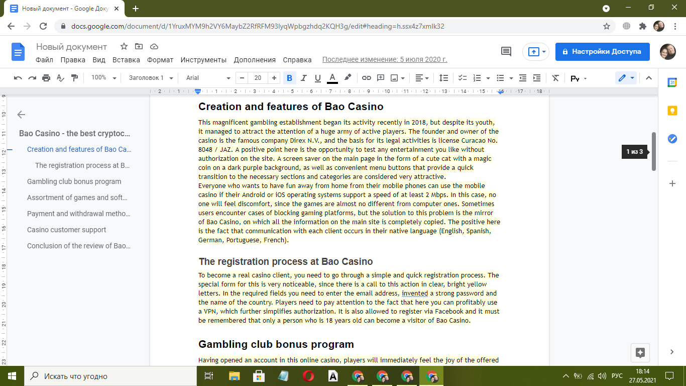Open the comment history icon
The width and height of the screenshot is (686, 386).
[506, 51]
